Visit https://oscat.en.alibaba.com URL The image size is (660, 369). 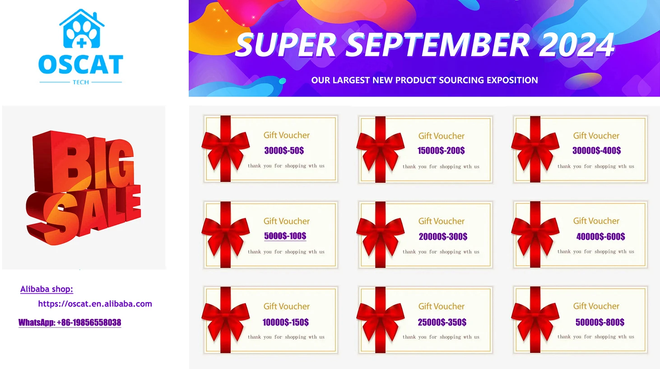click(95, 304)
